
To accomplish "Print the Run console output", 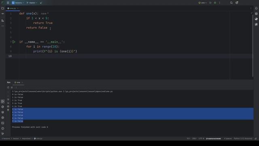I will click(8, 106).
